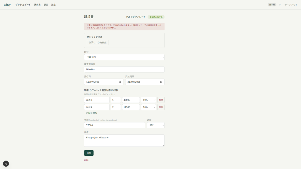Click + 明細を追加 to add line
Viewport: 301px width, 169px height.
91,113
